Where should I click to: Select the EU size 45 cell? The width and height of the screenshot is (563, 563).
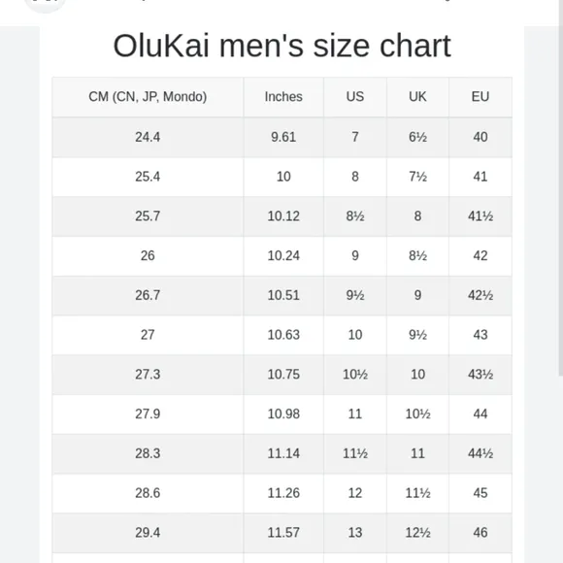[x=480, y=493]
